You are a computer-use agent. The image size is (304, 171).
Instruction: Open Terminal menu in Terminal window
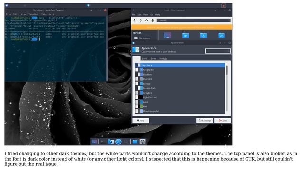(34, 14)
